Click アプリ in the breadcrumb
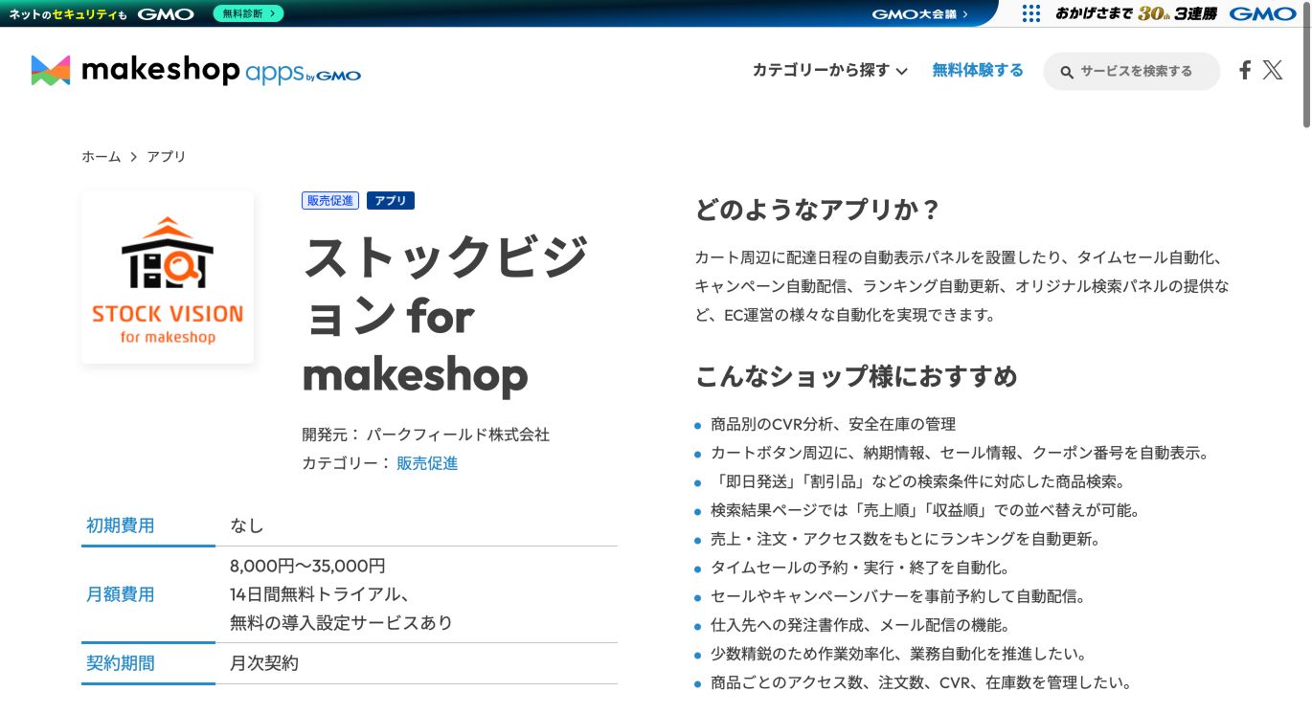This screenshot has width=1312, height=714. (x=166, y=156)
